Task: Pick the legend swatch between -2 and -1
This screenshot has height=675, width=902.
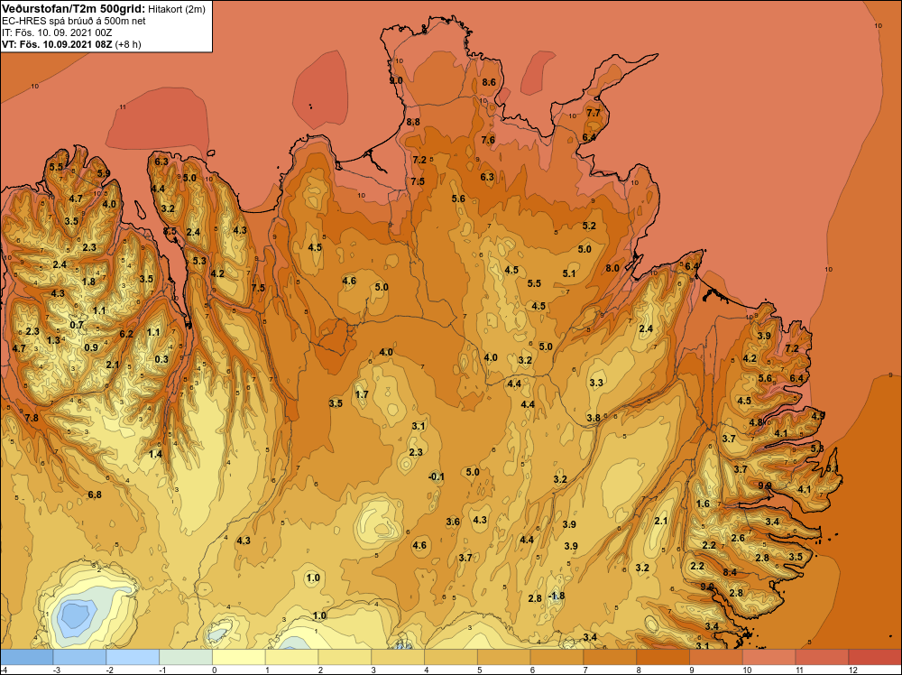Action: tap(133, 657)
